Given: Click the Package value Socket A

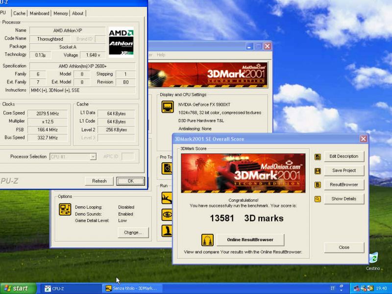Looking at the screenshot, I should tap(68, 47).
